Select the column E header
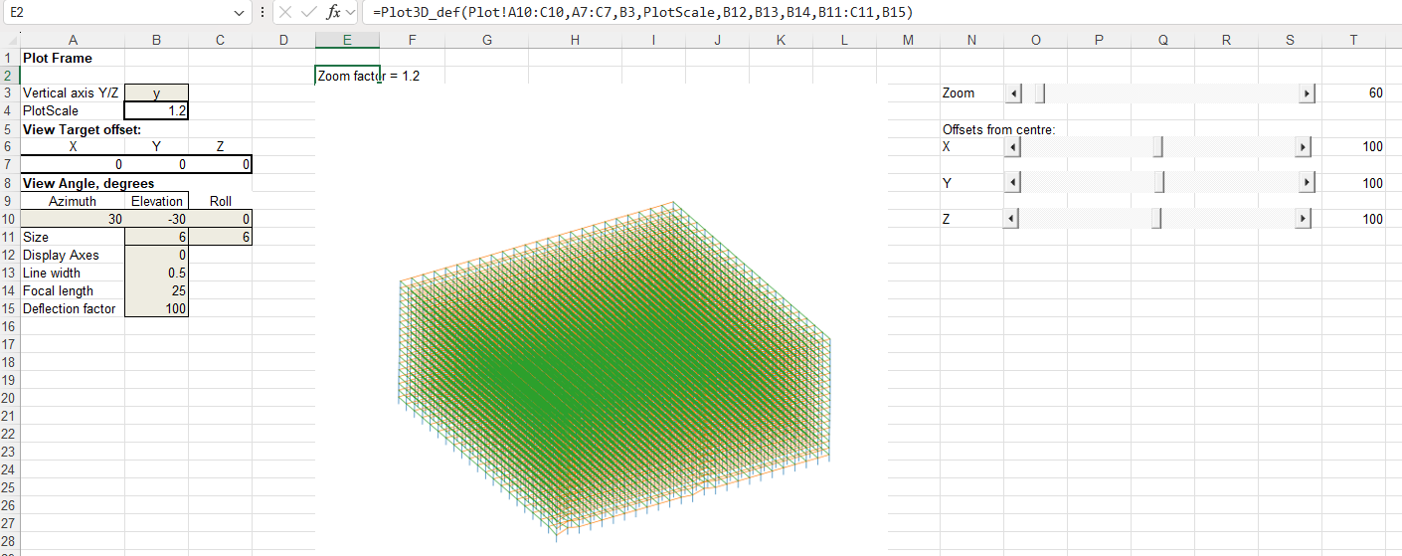The height and width of the screenshot is (556, 1402). click(x=347, y=41)
